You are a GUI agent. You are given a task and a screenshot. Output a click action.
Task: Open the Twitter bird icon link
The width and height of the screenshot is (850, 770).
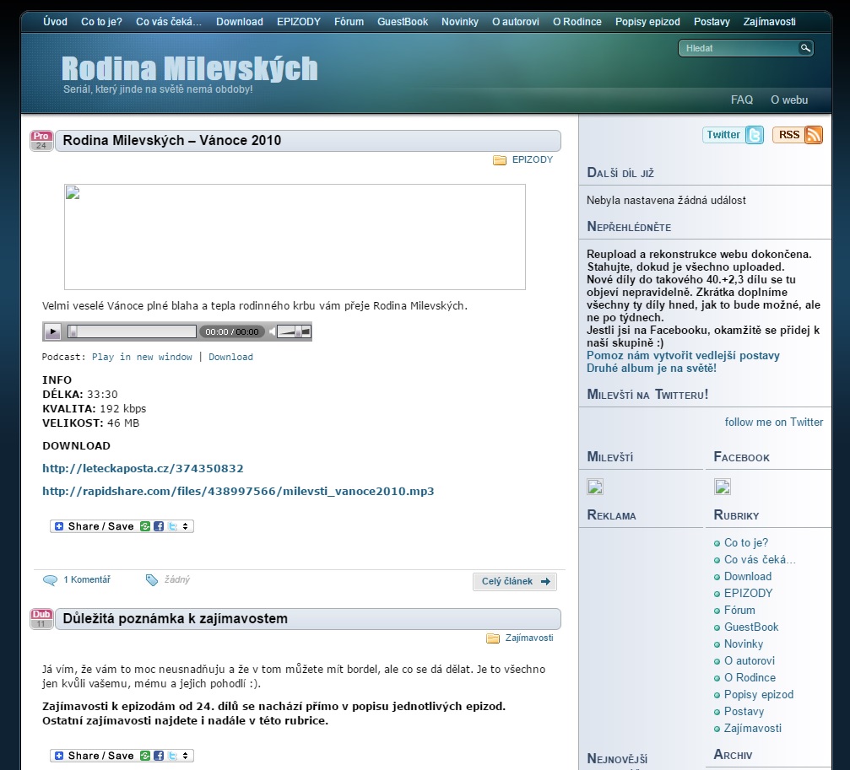tap(754, 135)
